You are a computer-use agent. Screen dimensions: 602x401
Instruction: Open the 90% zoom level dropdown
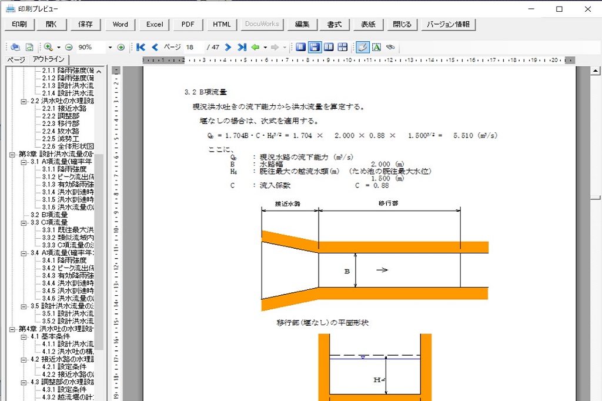pos(110,47)
